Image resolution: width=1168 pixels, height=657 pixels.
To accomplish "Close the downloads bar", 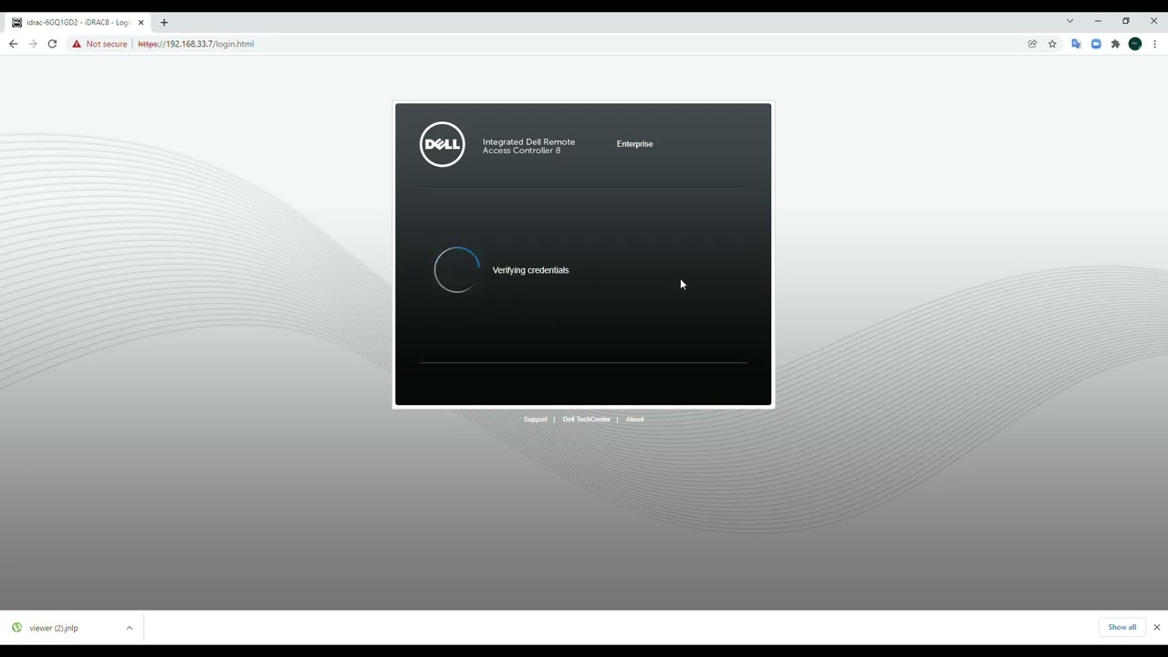I will click(1157, 628).
